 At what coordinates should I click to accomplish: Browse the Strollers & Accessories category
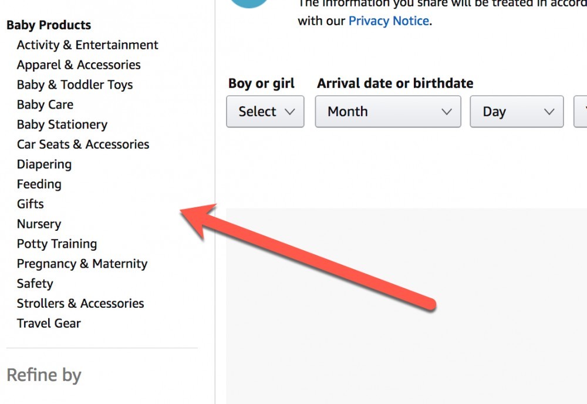pos(80,304)
